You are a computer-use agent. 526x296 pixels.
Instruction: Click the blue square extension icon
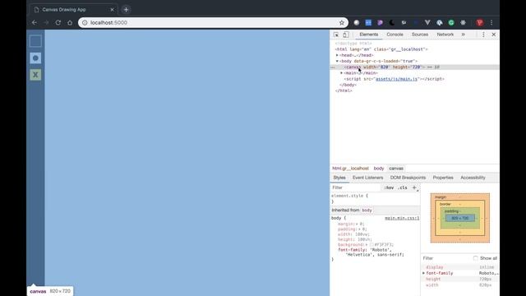click(x=368, y=22)
